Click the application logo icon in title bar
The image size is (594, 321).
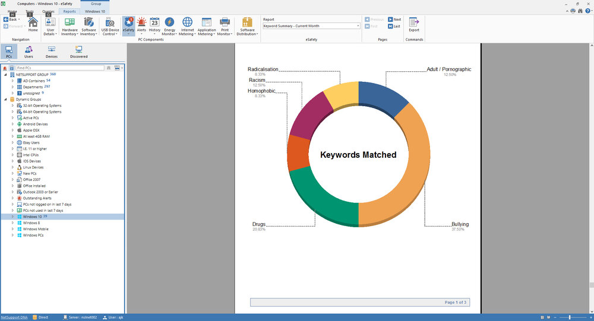(3, 4)
